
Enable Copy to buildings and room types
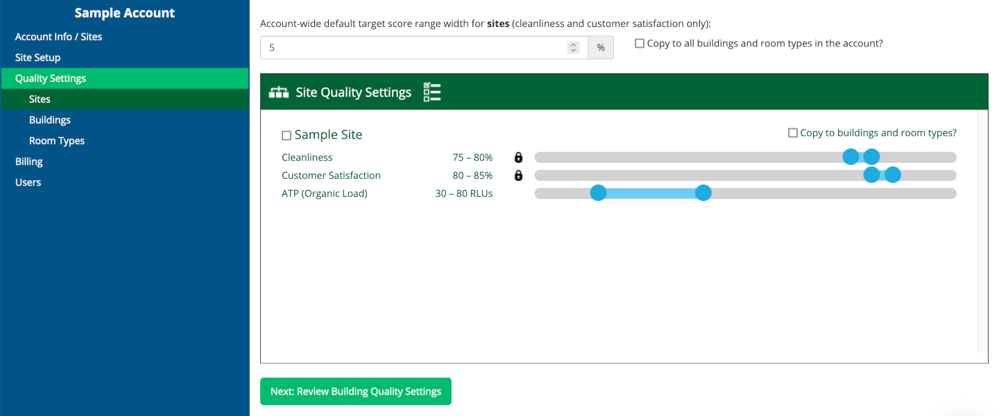click(793, 133)
